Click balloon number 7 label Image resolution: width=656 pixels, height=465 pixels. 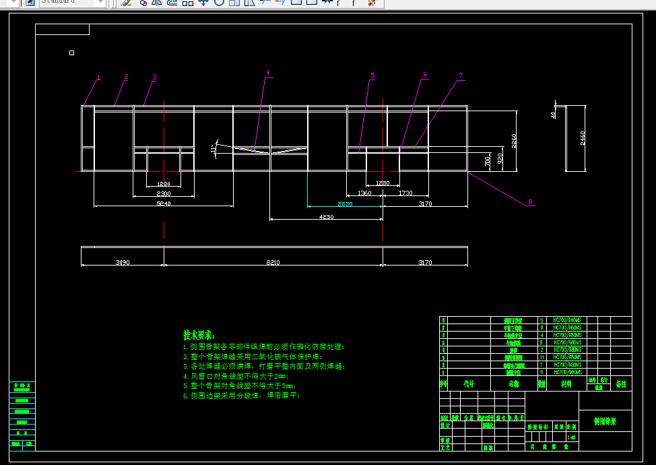tap(461, 75)
